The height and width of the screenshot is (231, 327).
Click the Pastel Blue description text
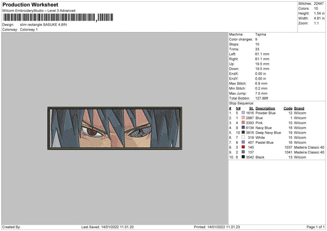(x=264, y=142)
